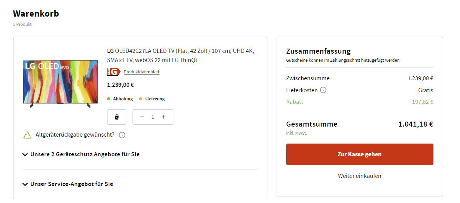Click the orange Lieferung availability dot
This screenshot has height=203, width=460.
point(141,99)
